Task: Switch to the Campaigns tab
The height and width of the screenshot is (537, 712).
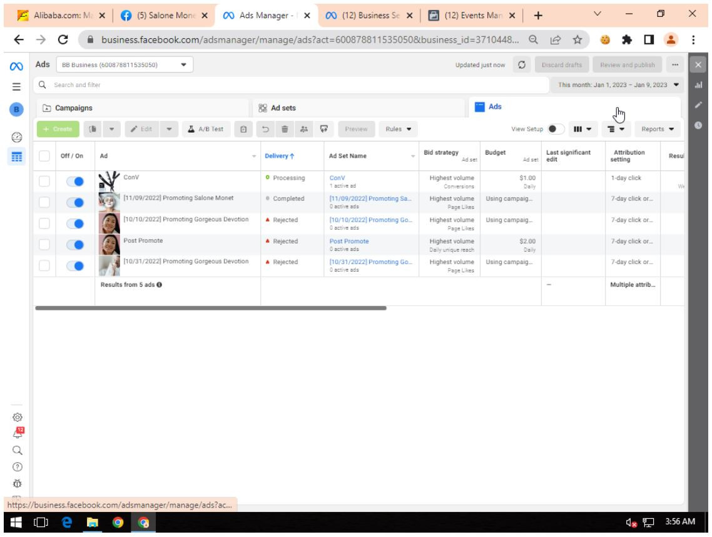Action: point(143,108)
